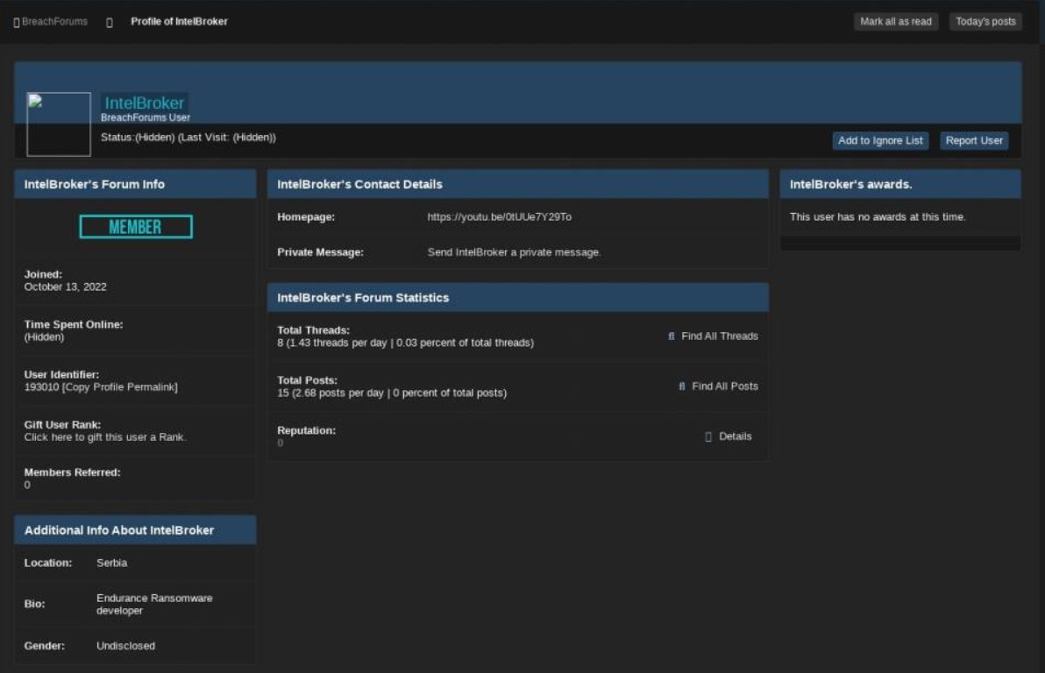Viewport: 1045px width, 673px height.
Task: Click the Profile of IntelBroker breadcrumb
Action: coord(179,22)
